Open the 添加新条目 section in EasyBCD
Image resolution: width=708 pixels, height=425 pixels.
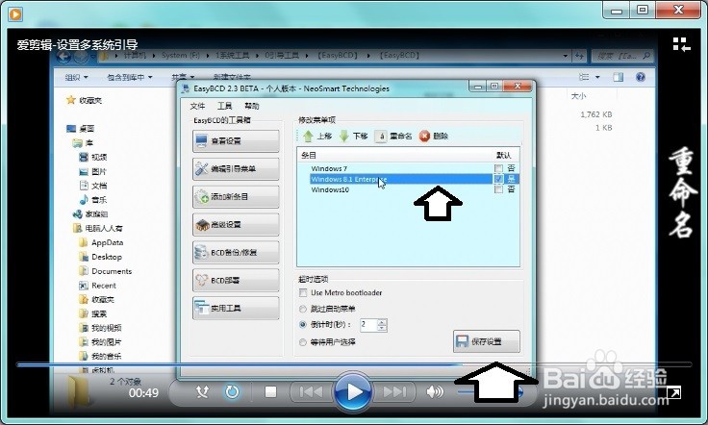(x=236, y=197)
